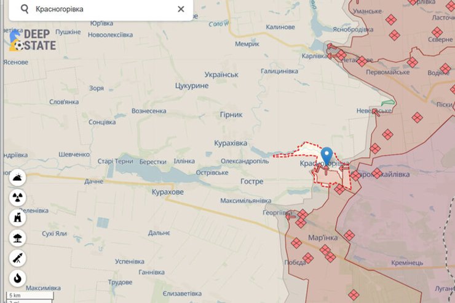Enable the fires flame layer
Viewport: 455px width, 303px height.
click(x=17, y=278)
